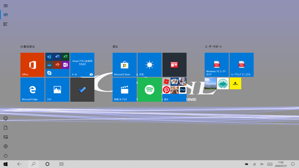Launch Word from the Office apps group
Image resolution: width=299 pixels, height=168 pixels.
57,57
